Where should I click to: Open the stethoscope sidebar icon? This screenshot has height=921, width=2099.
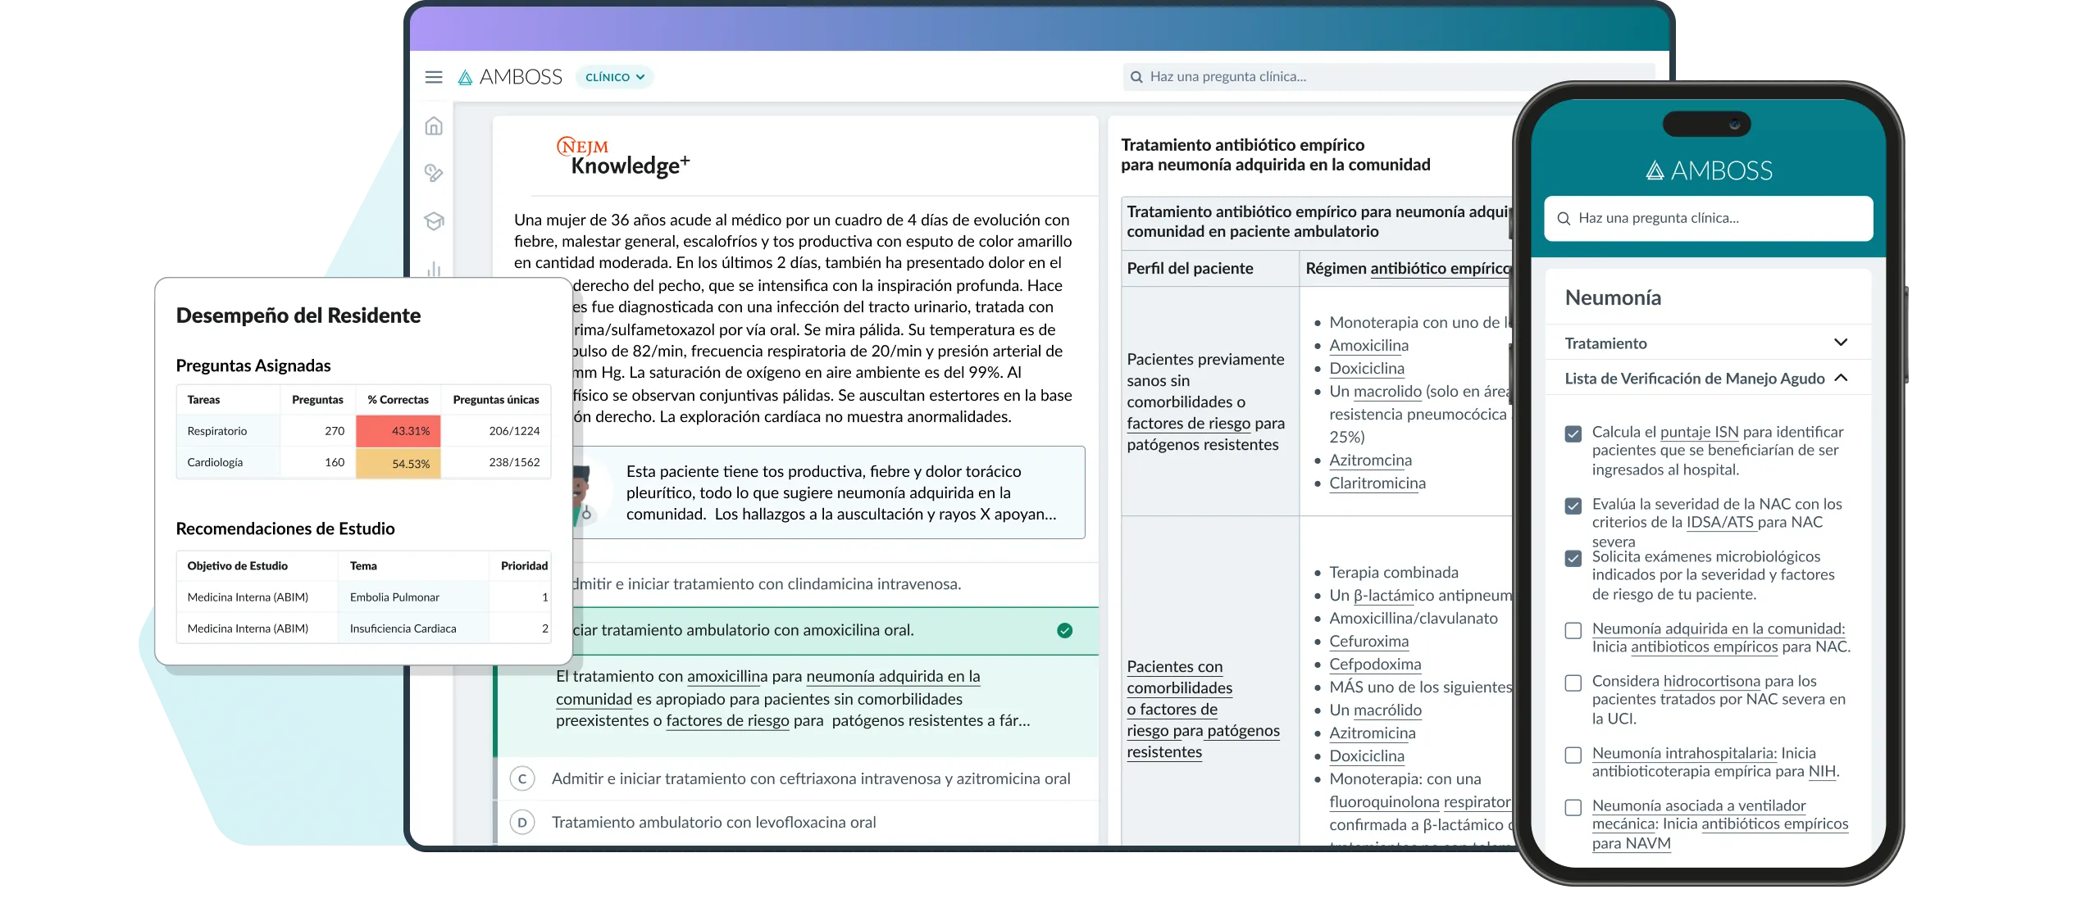(x=434, y=173)
